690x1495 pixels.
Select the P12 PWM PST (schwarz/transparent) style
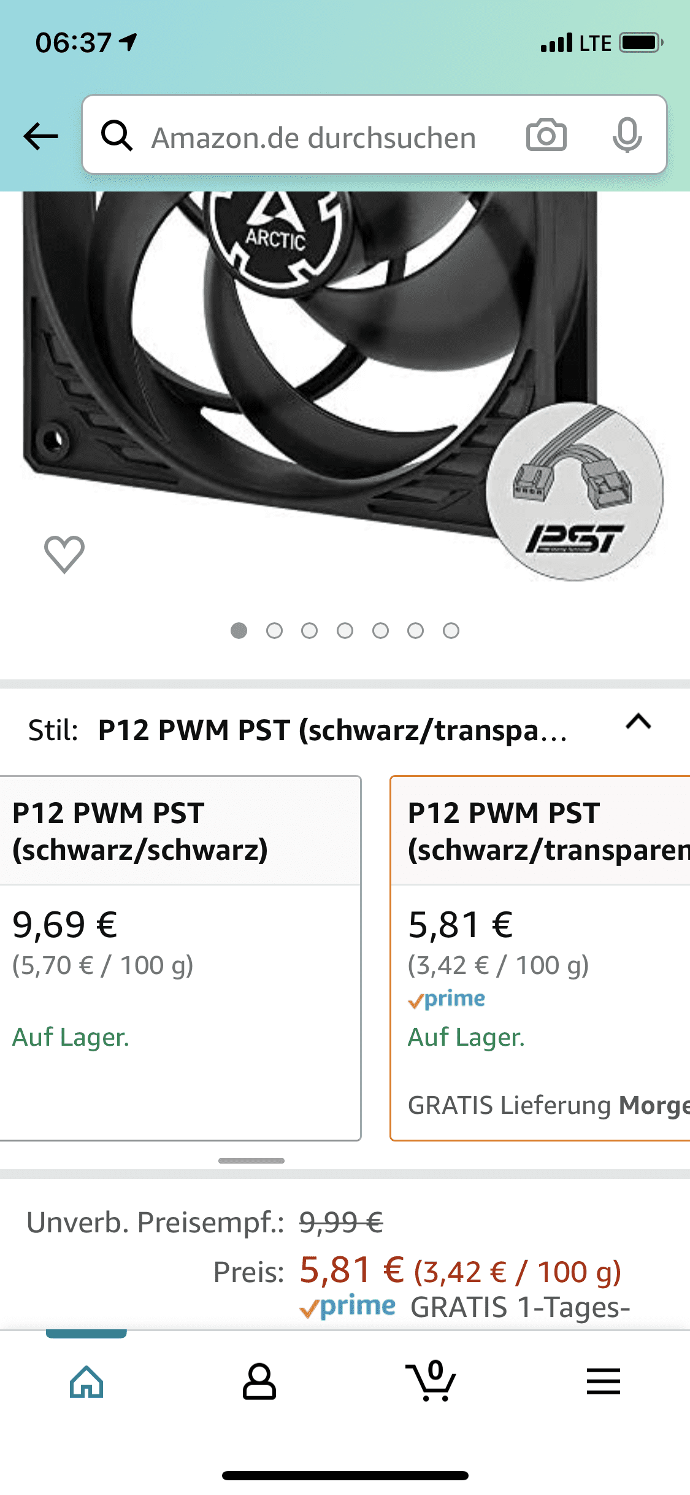[540, 958]
